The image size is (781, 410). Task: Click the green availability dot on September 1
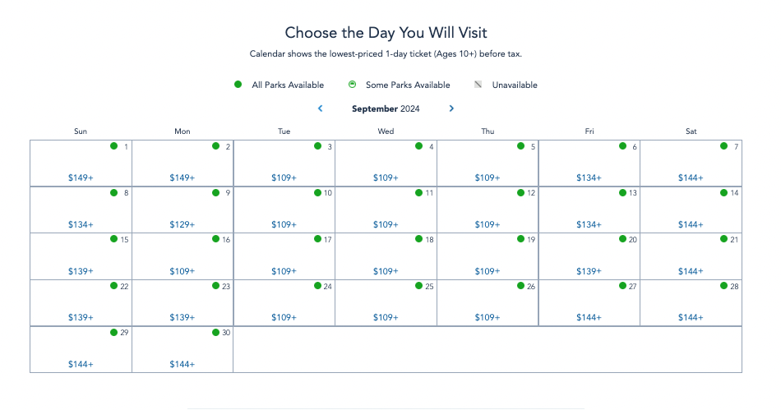[x=114, y=146]
